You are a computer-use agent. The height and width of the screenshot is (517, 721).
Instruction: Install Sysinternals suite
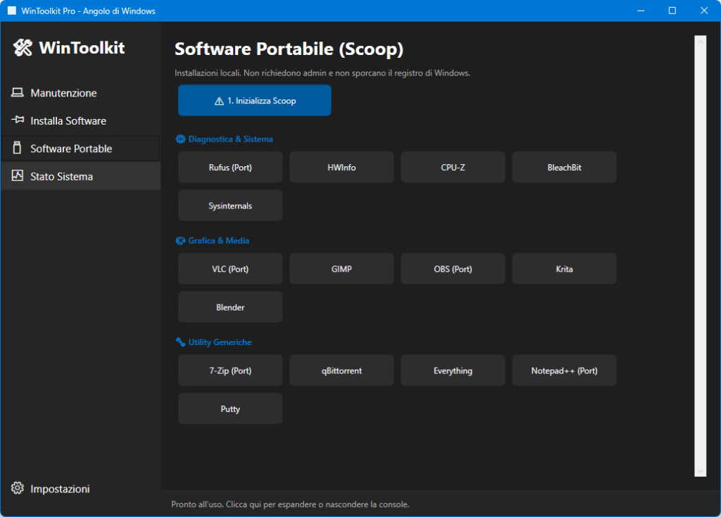click(230, 206)
